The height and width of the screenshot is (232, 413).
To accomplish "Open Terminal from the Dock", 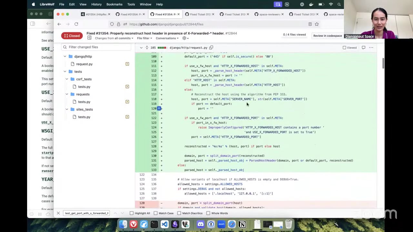I will [154, 224].
